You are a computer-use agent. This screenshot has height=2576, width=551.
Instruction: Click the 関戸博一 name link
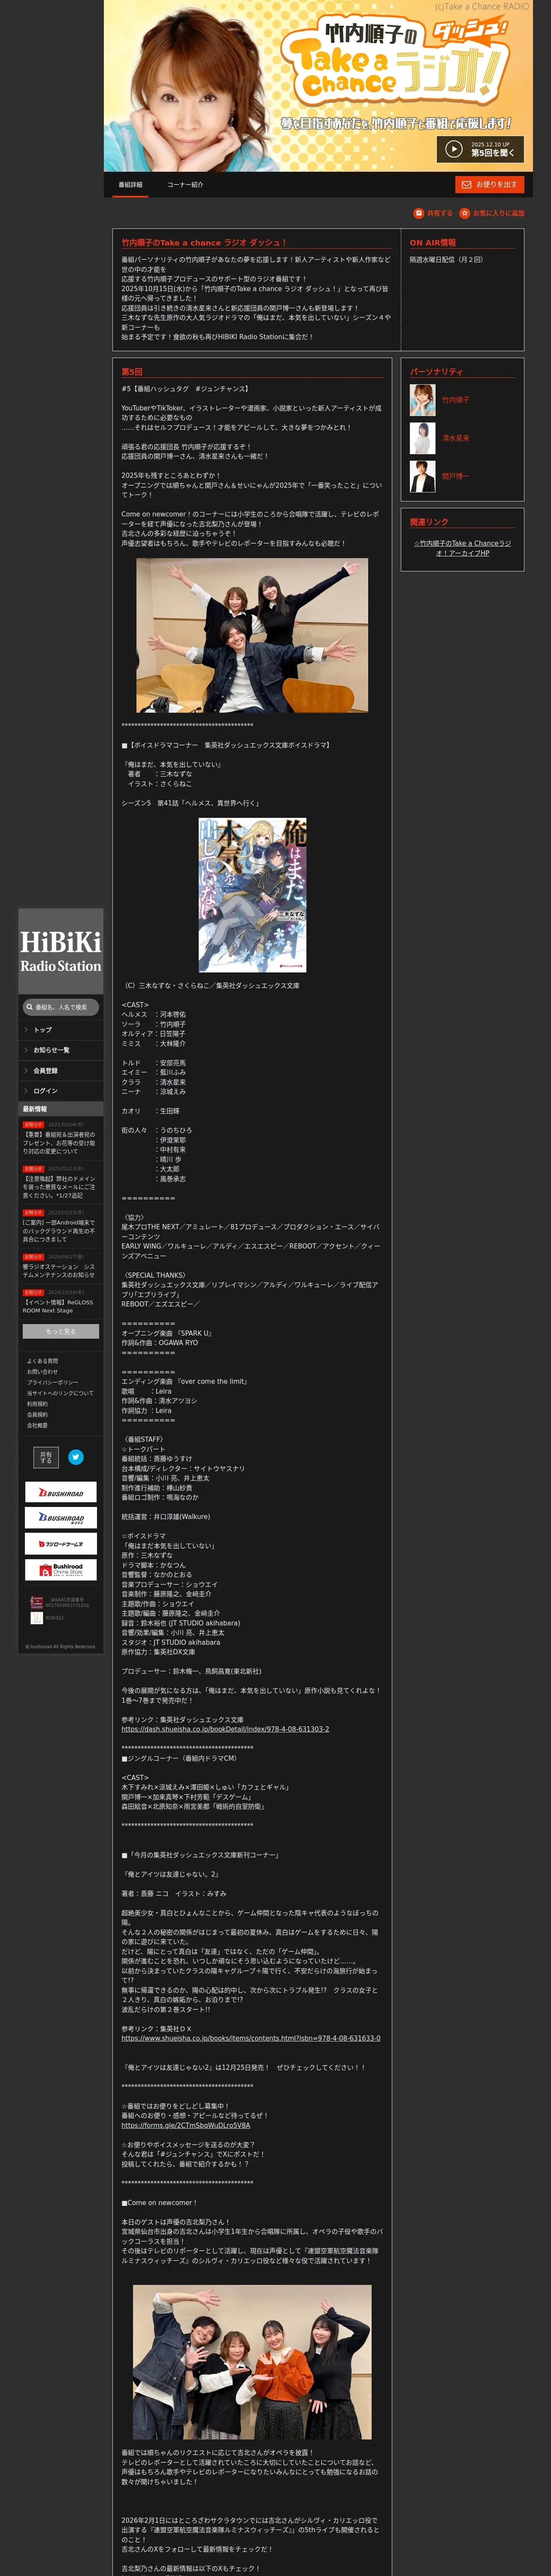456,476
